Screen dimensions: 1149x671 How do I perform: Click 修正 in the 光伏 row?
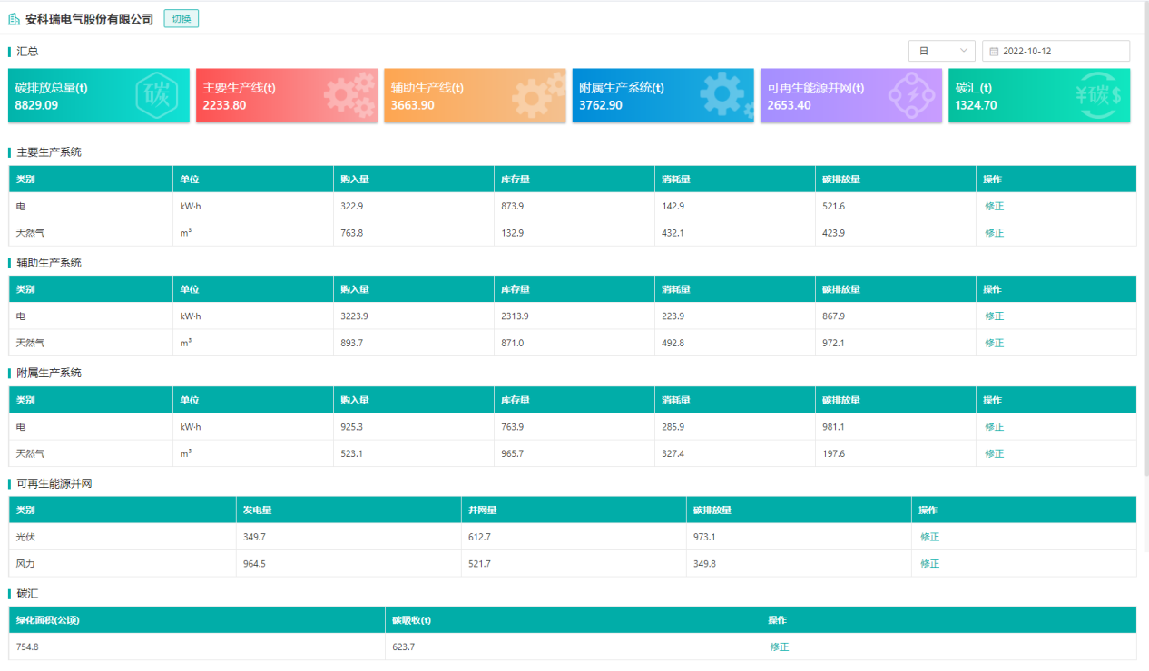[929, 537]
